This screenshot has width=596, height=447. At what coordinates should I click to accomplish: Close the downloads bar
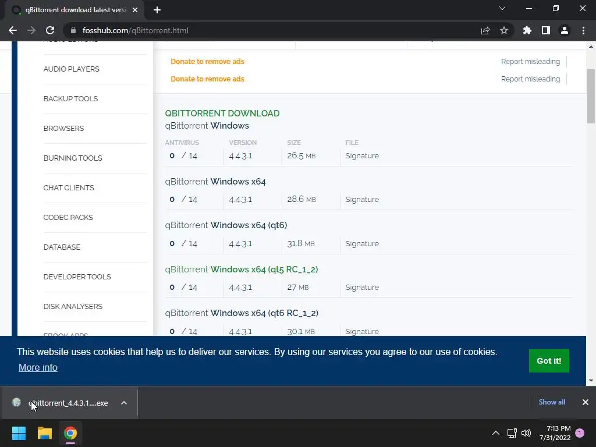(586, 402)
